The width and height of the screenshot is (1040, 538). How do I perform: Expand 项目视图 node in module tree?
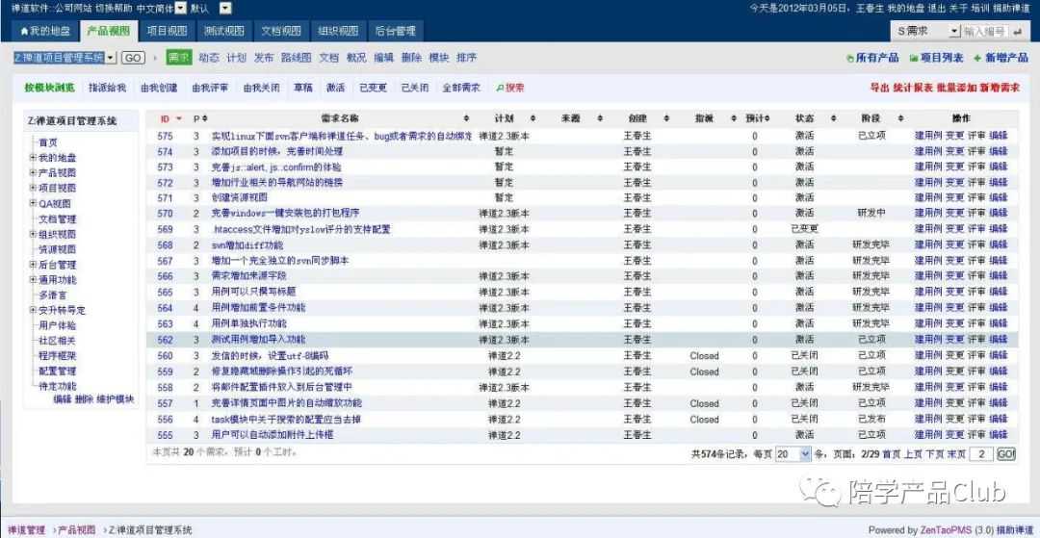coord(33,188)
